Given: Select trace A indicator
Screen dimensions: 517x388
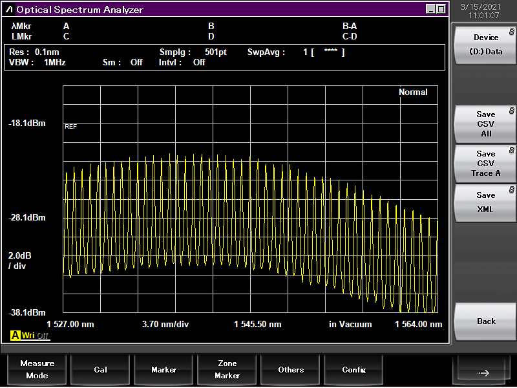Looking at the screenshot, I should pyautogui.click(x=15, y=336).
